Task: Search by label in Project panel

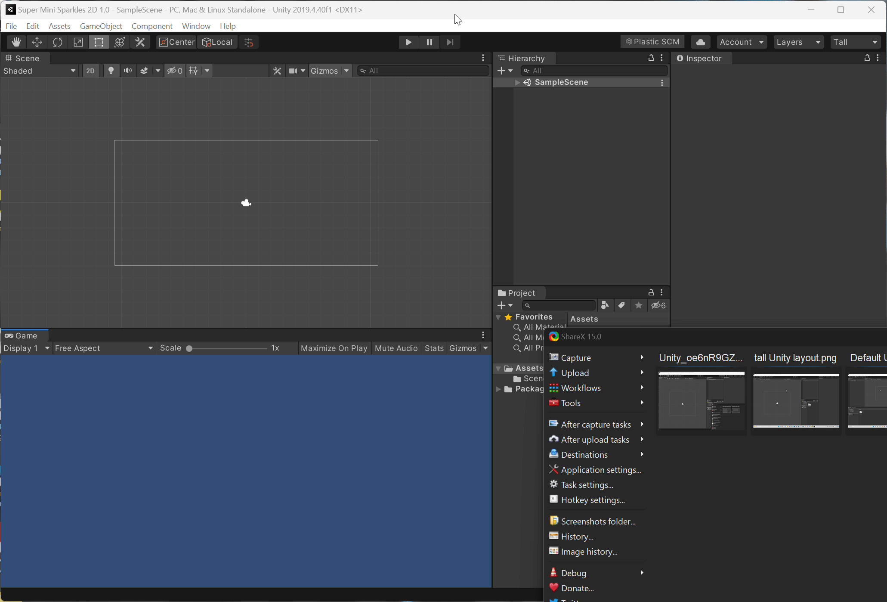Action: coord(621,305)
